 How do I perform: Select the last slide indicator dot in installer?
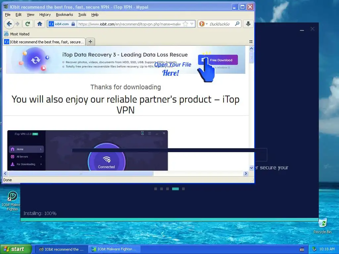pyautogui.click(x=183, y=189)
